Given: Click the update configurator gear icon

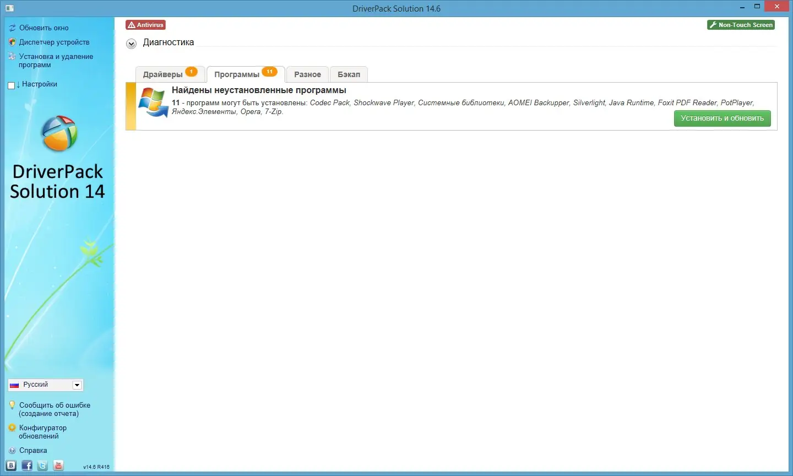Looking at the screenshot, I should (x=12, y=428).
